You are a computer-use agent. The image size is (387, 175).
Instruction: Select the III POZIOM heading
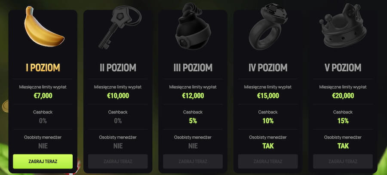(193, 68)
